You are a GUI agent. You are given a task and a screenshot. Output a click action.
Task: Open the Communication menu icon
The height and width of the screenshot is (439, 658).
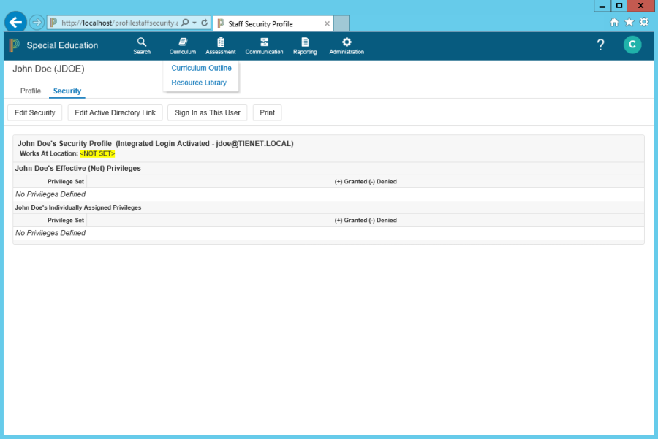click(264, 42)
